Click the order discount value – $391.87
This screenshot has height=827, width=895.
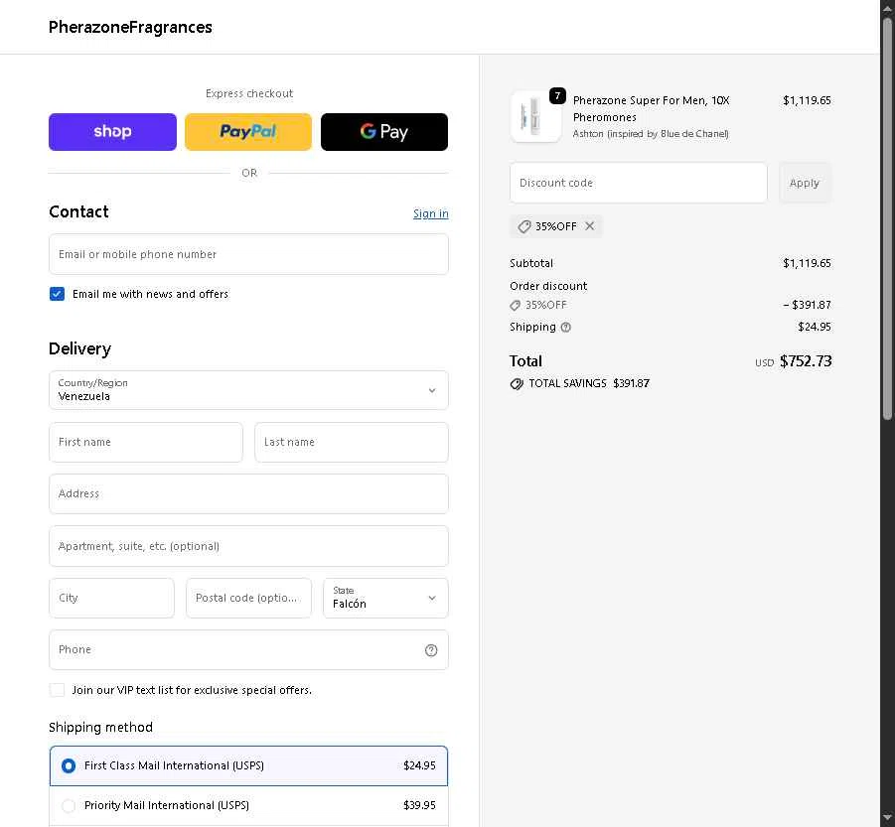coord(808,305)
